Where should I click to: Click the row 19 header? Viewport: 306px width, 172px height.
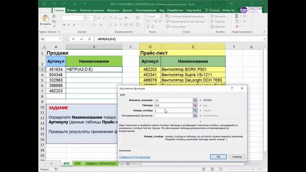43,156
